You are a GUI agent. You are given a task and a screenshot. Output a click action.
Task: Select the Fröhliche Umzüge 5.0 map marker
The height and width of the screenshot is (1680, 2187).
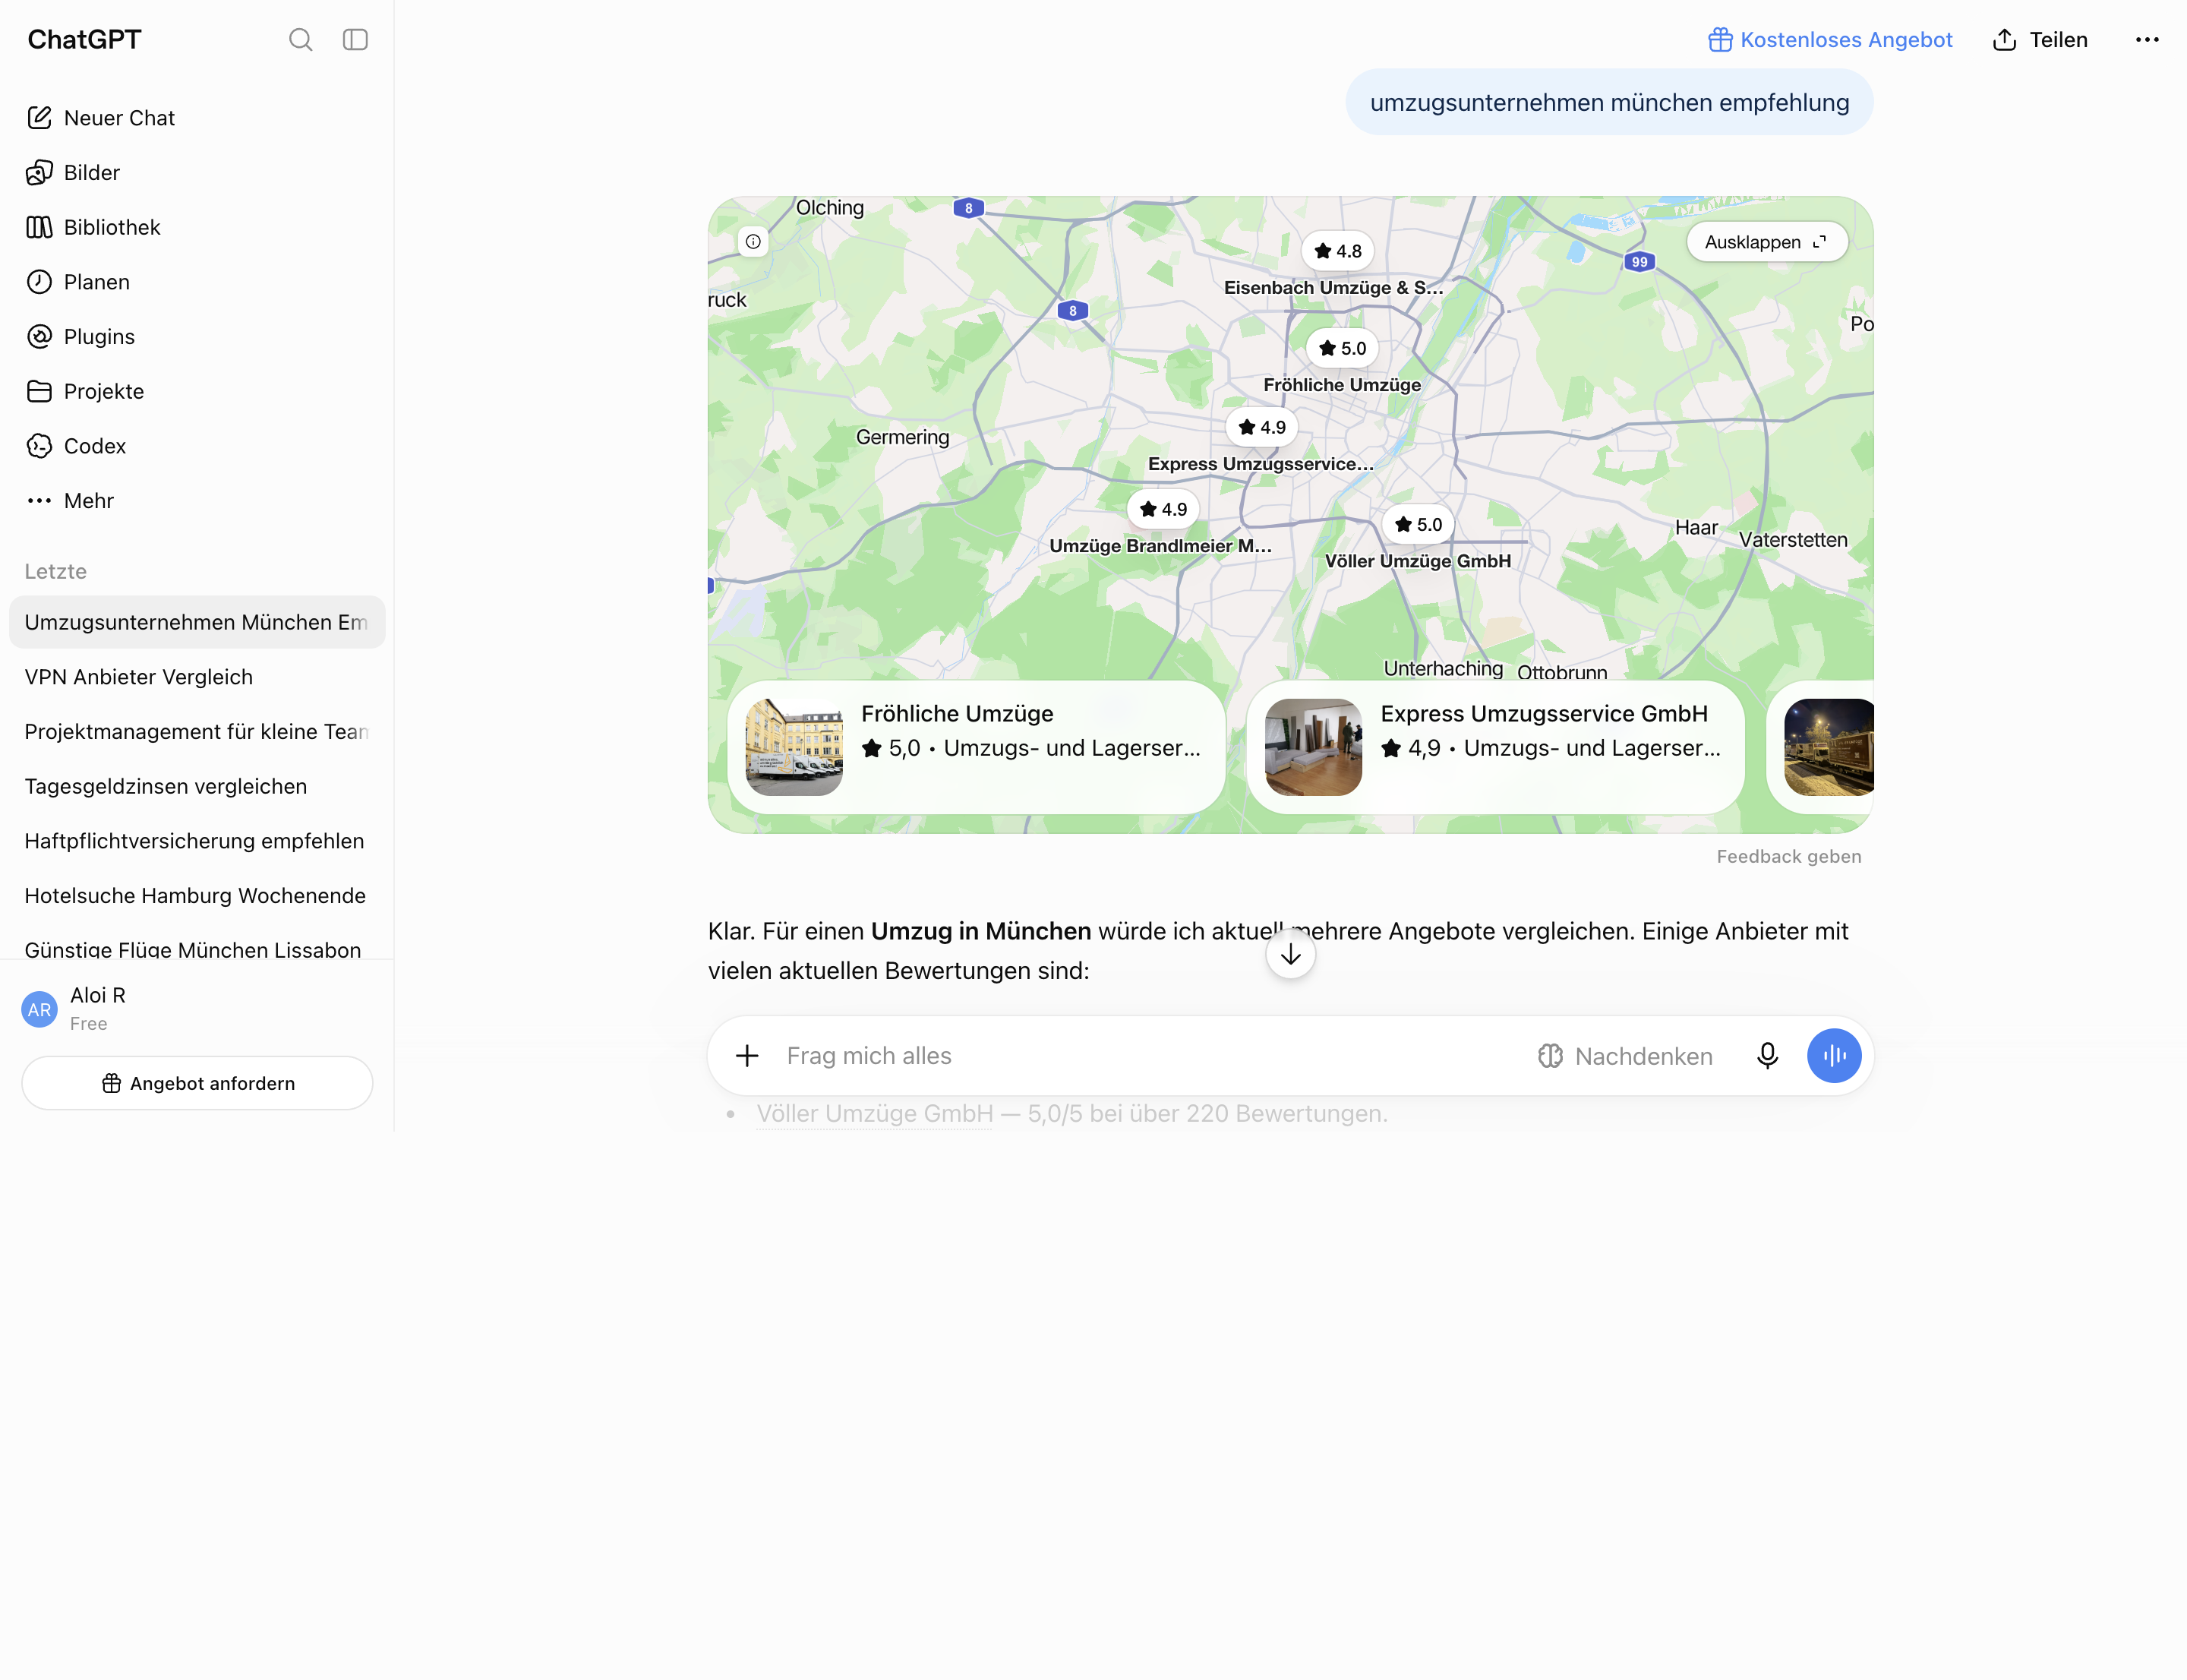pyautogui.click(x=1342, y=348)
